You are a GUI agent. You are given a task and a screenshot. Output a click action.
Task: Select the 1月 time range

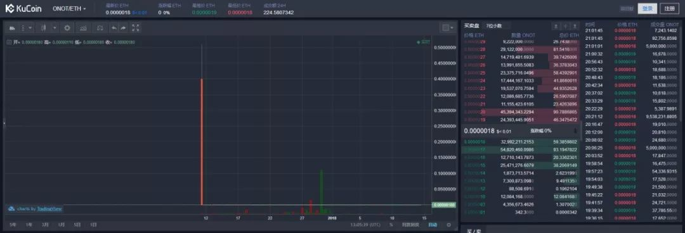61,225
